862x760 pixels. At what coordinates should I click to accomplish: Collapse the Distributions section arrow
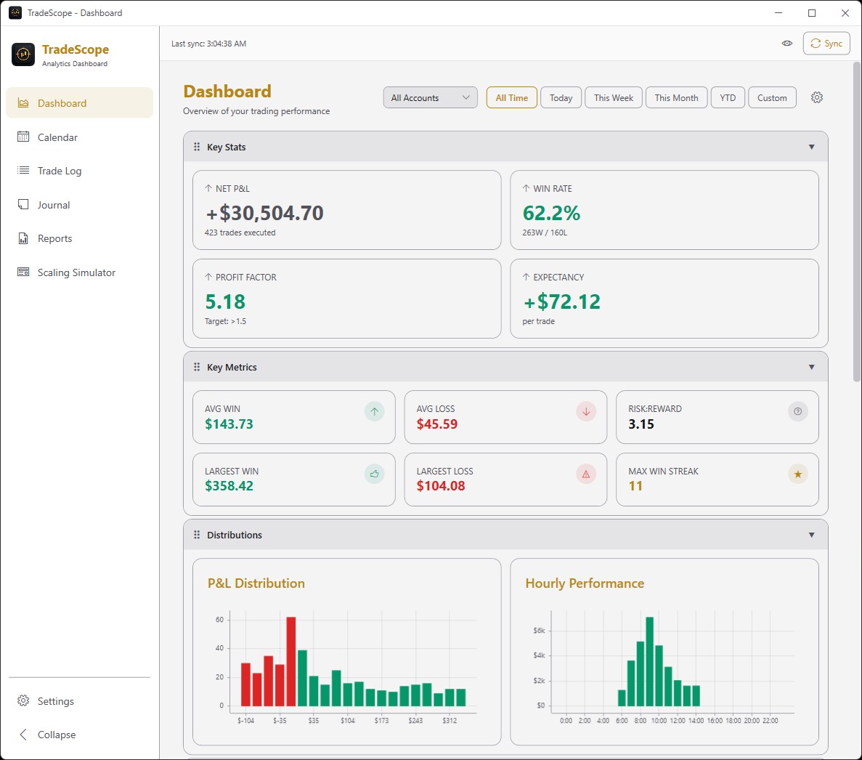pos(811,535)
